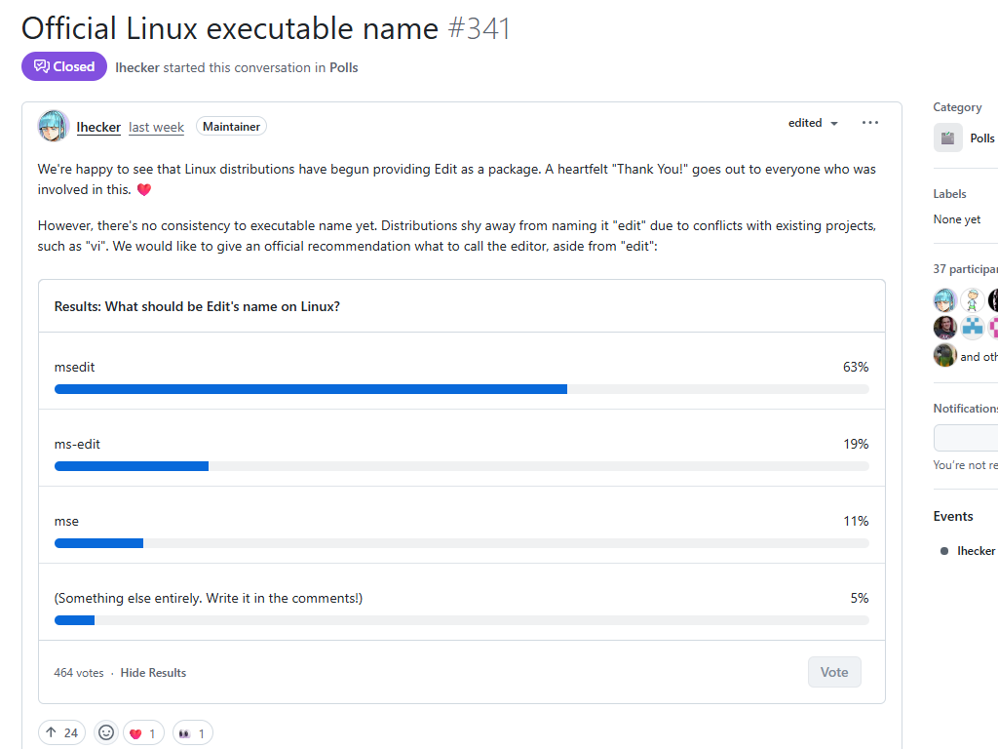Click the Closed status badge
The width and height of the screenshot is (998, 749).
pos(64,66)
